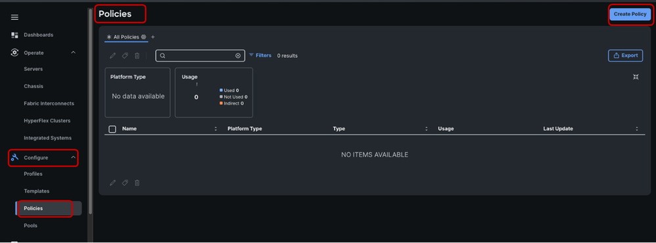The height and width of the screenshot is (243, 656).
Task: Click the Configure section label
Action: point(35,158)
